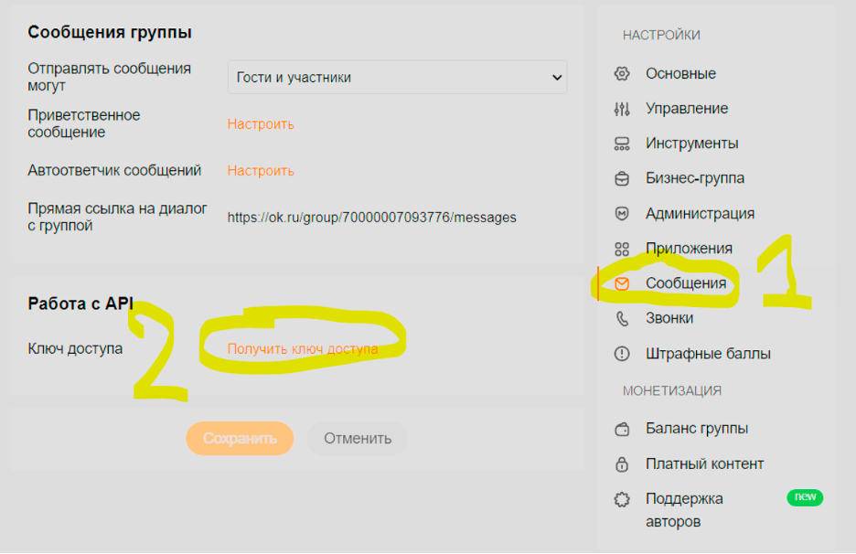Click the Инструменты tools icon
Screen dimensions: 856x554
pyautogui.click(x=622, y=144)
